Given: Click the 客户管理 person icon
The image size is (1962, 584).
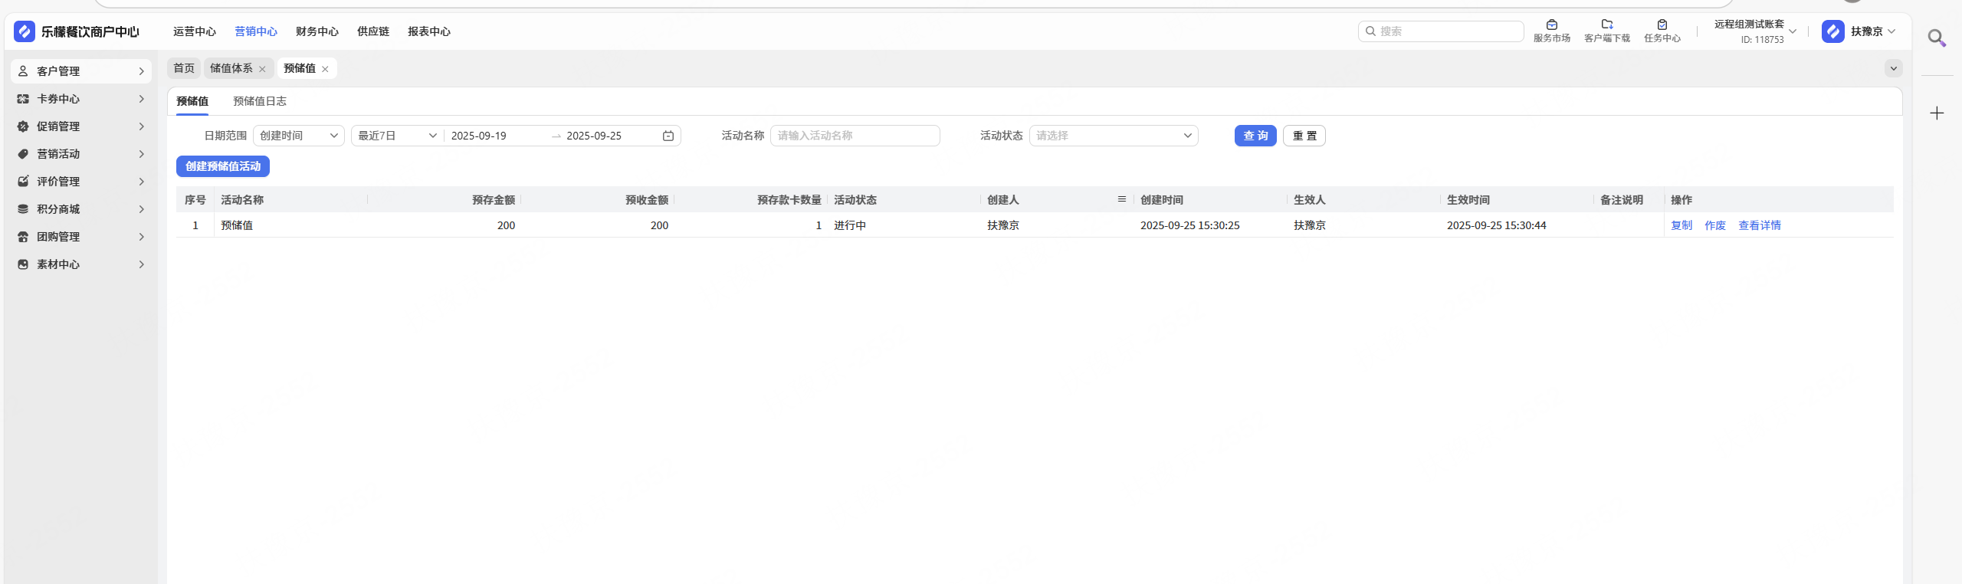Looking at the screenshot, I should pyautogui.click(x=23, y=71).
